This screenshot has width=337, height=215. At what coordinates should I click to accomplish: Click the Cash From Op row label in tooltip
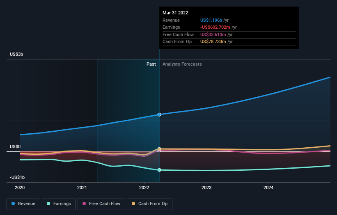tap(177, 42)
